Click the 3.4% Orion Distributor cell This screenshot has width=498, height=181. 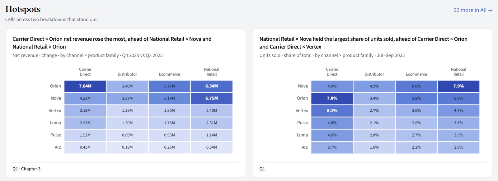374,98
